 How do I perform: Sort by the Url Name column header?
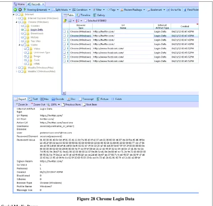point(123,26)
